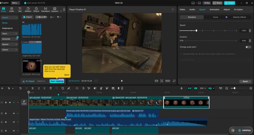Split the clip at the playhead
This screenshot has width=254, height=135.
coord(32,88)
